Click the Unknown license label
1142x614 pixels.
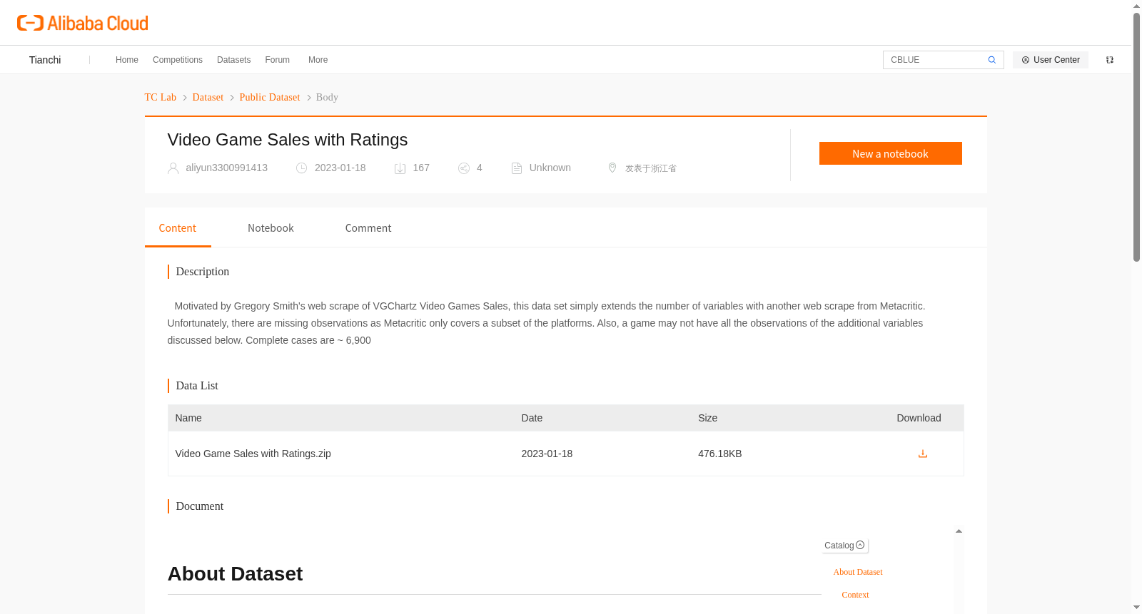[550, 168]
